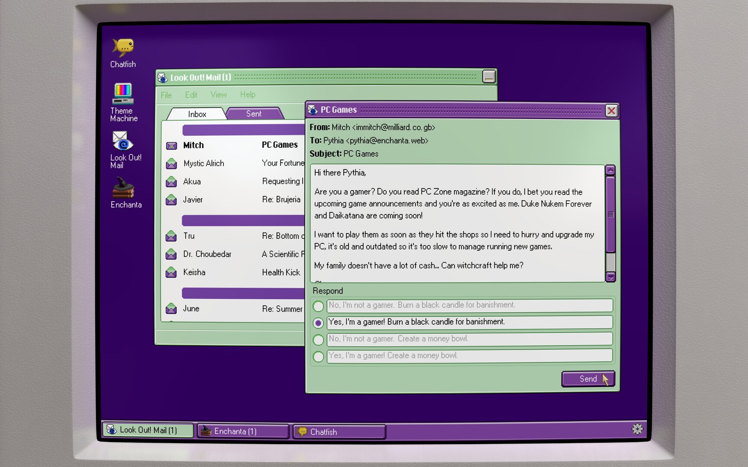Open the Enchanta witch hat icon
The image size is (748, 467).
point(125,193)
